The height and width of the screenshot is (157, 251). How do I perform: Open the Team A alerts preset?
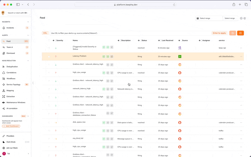pos(10,47)
